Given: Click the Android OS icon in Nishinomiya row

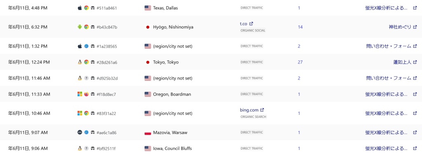Looking at the screenshot, I should point(80,27).
